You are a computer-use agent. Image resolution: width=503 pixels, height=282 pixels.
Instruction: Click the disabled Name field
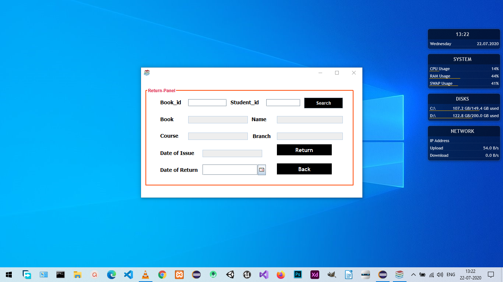[310, 120]
